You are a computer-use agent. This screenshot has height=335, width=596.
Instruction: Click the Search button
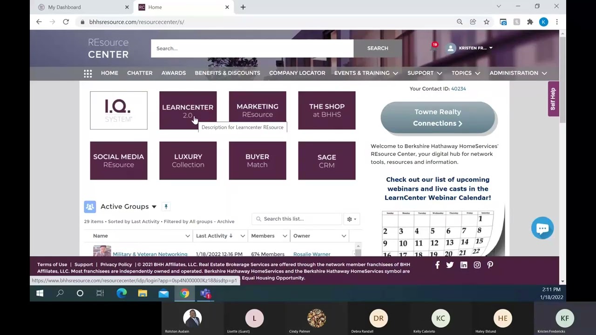point(378,48)
